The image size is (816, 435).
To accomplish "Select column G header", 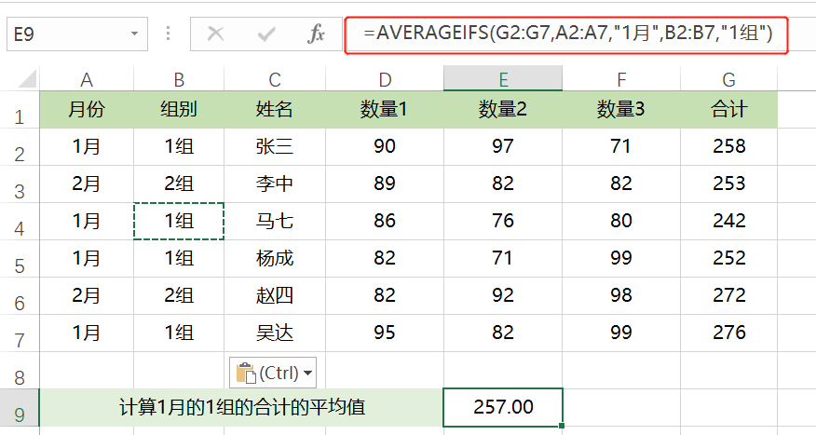I will click(x=728, y=79).
